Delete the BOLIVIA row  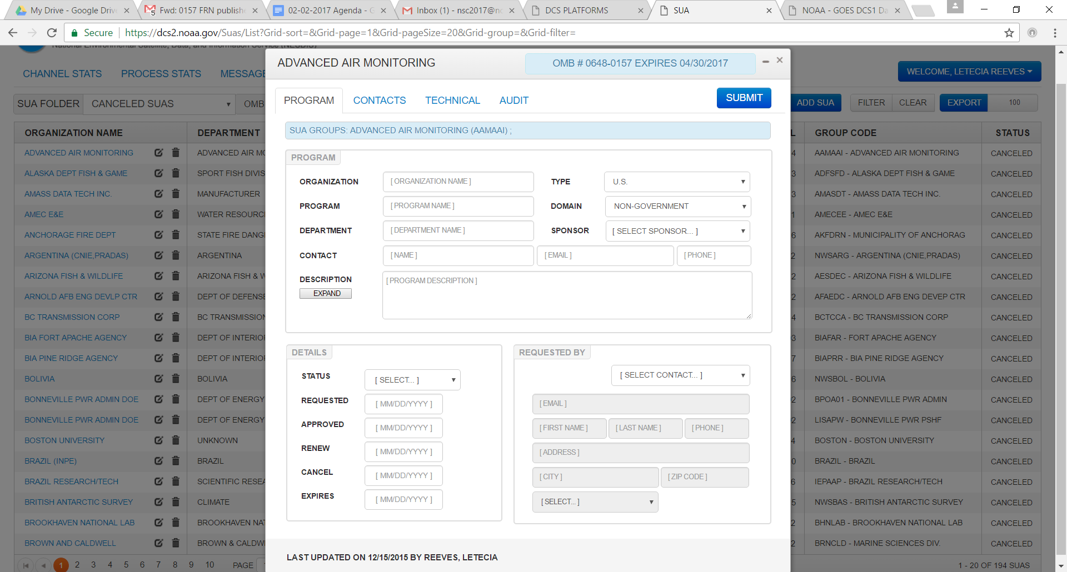(176, 379)
